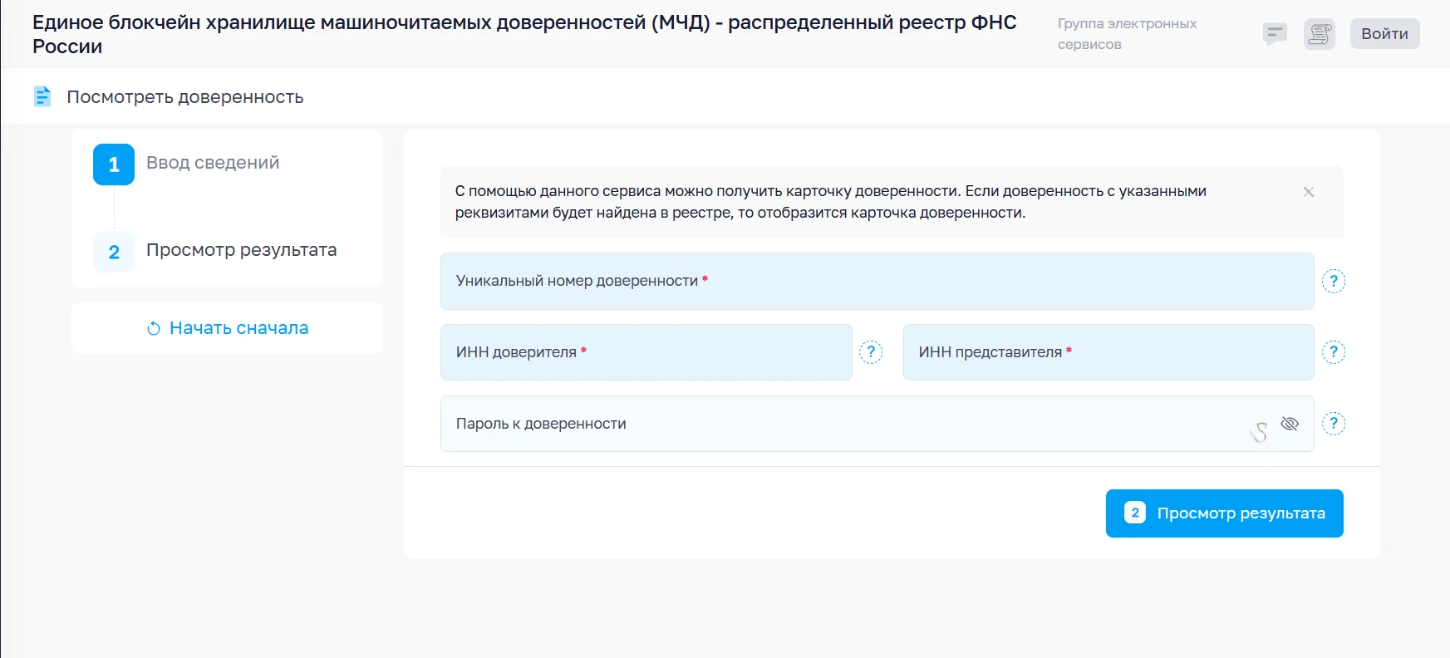Open the chat message icon in header
This screenshot has width=1450, height=658.
click(1275, 34)
